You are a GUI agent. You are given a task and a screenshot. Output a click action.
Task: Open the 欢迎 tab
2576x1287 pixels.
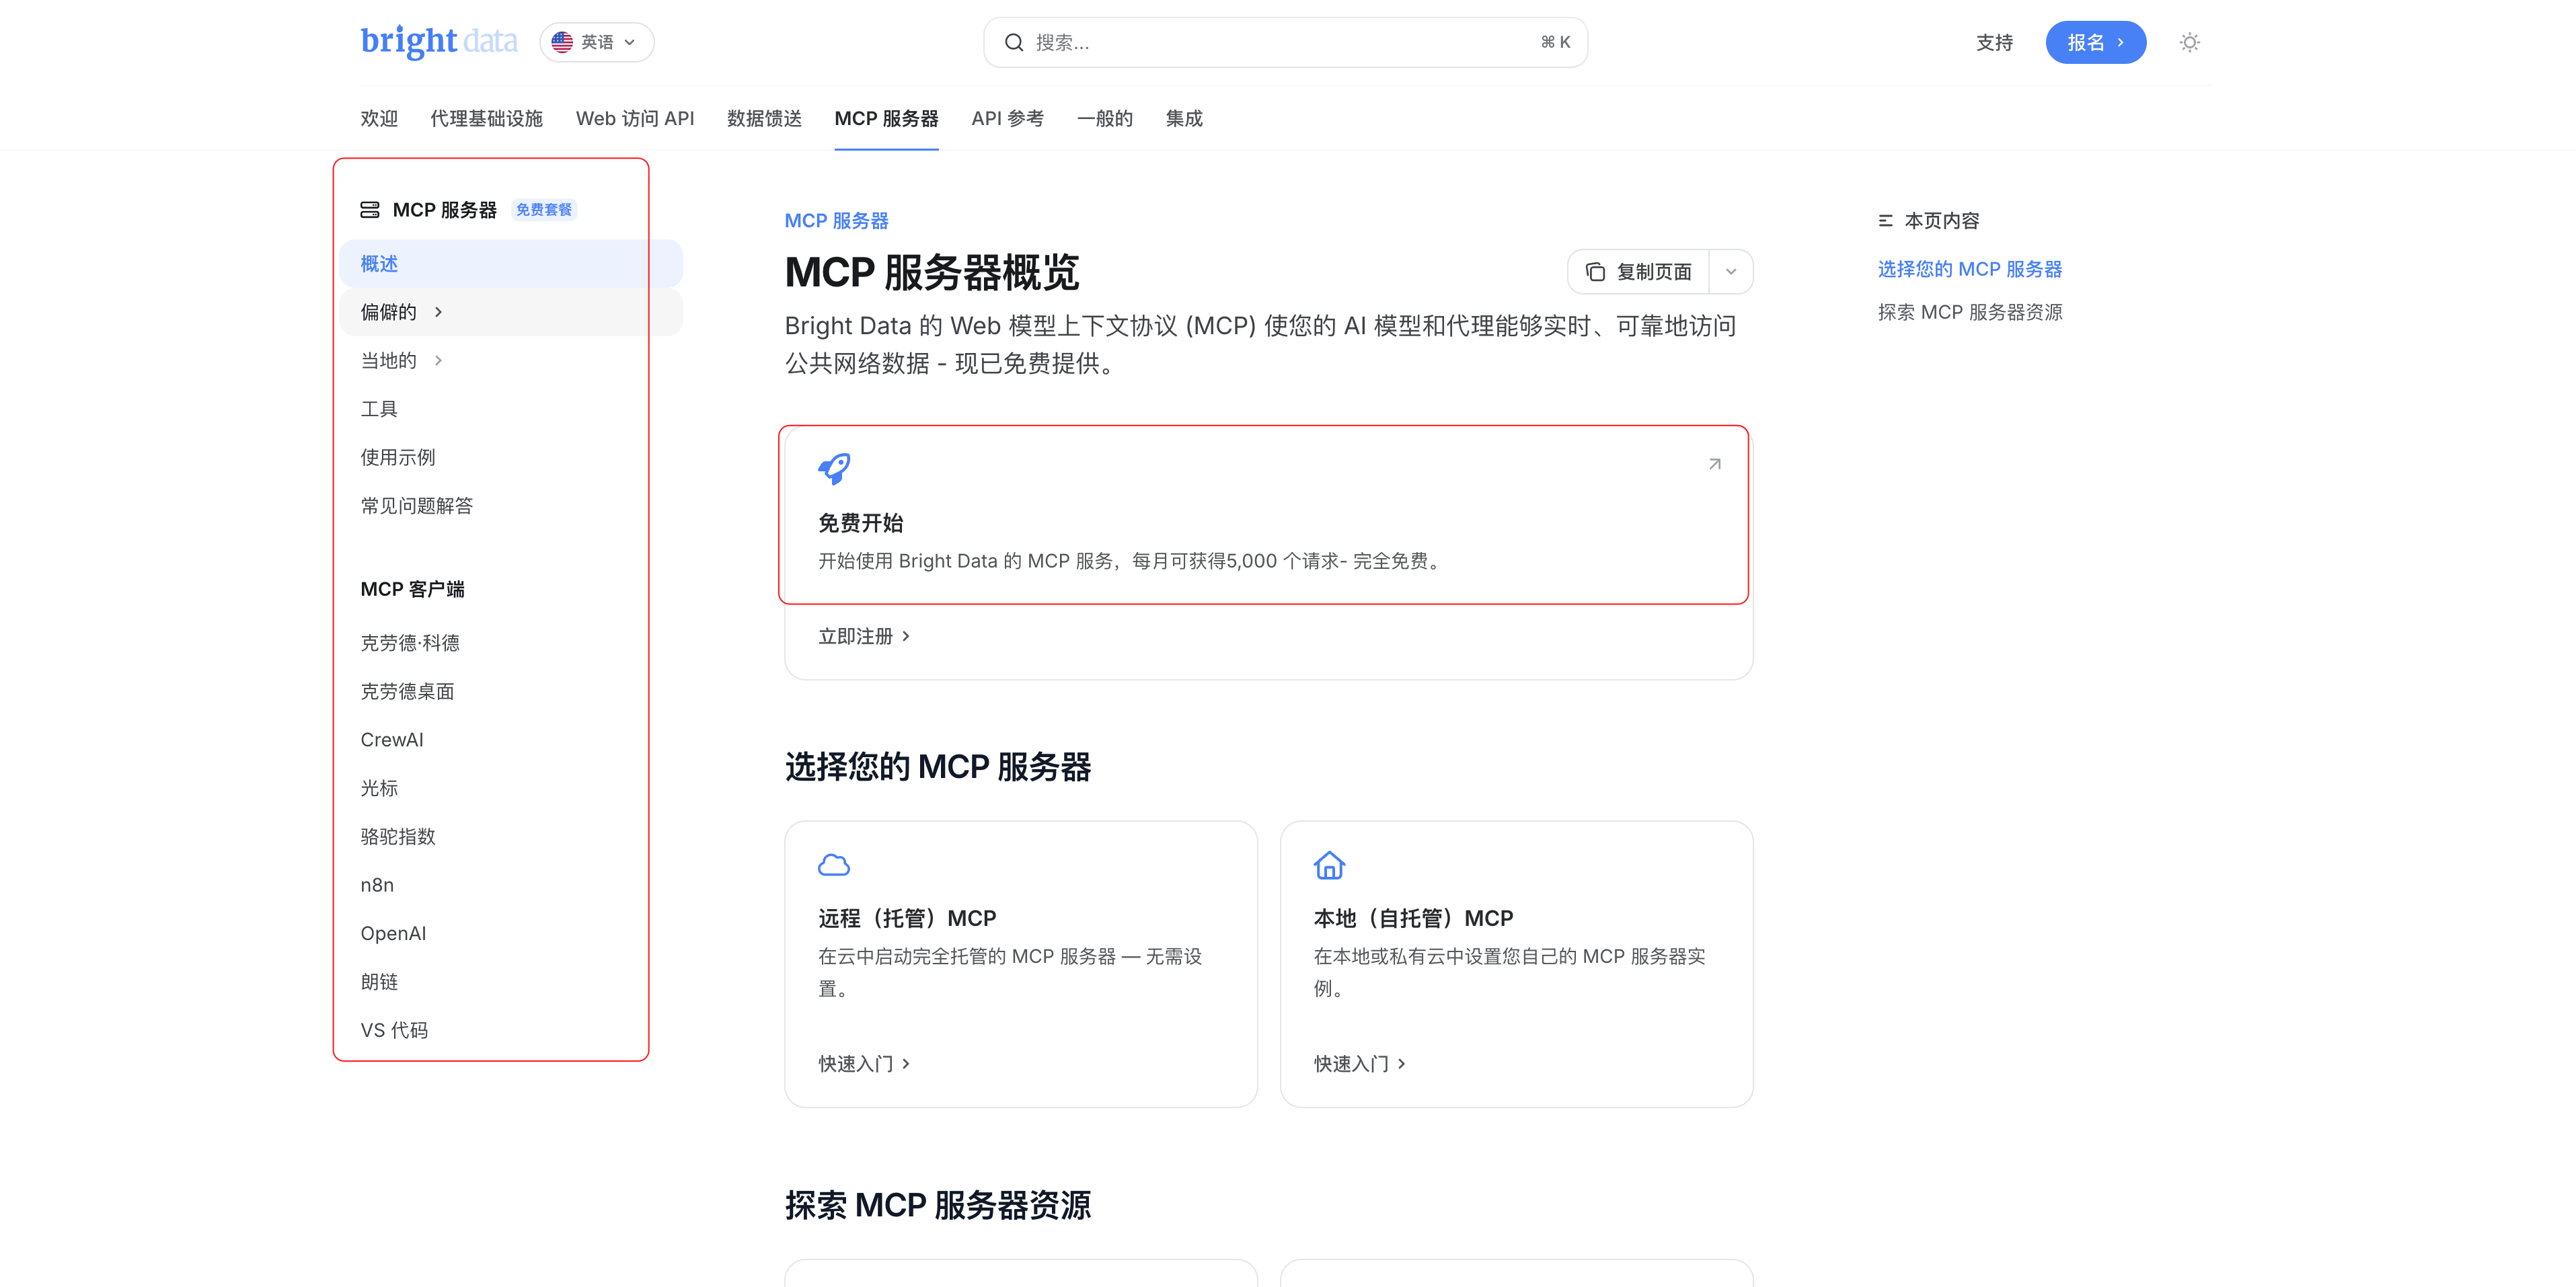click(379, 118)
